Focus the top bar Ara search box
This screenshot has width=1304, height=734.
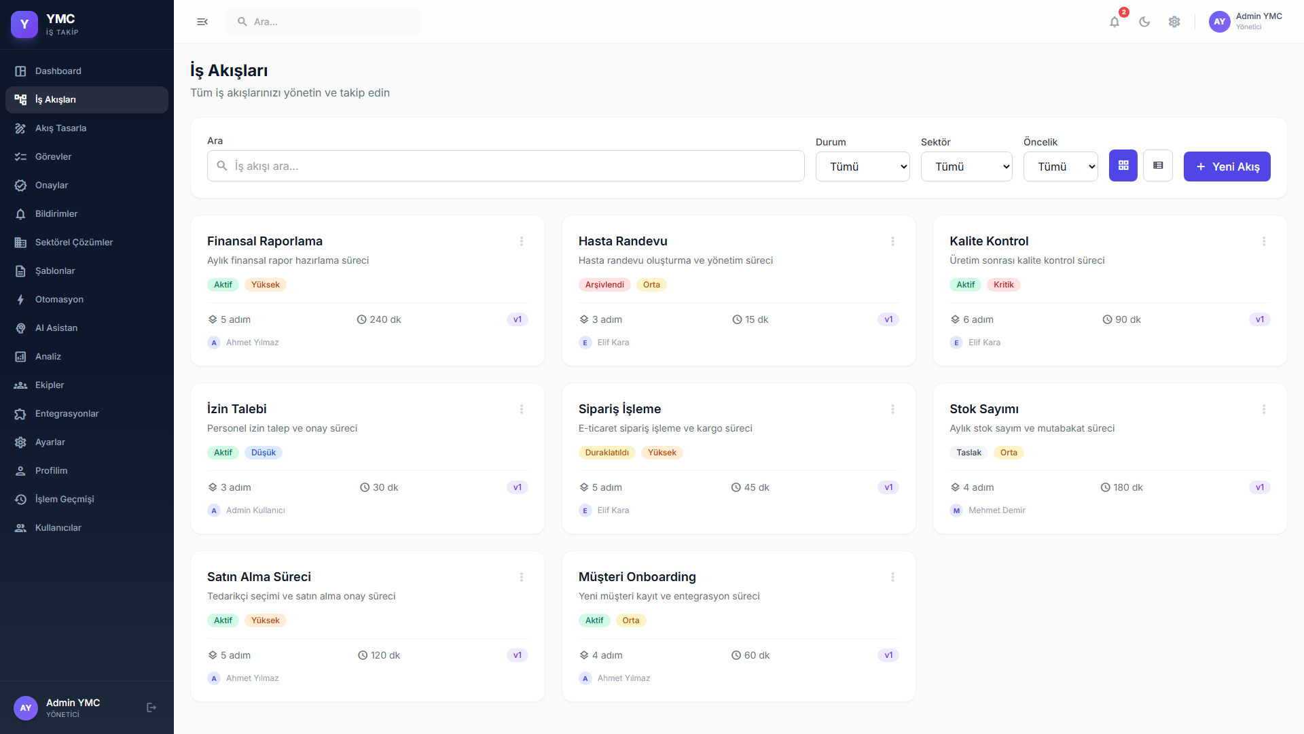(323, 22)
